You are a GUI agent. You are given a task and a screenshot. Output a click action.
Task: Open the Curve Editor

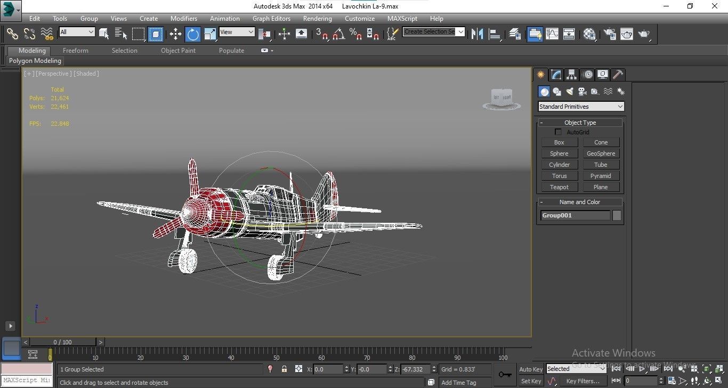(x=552, y=34)
